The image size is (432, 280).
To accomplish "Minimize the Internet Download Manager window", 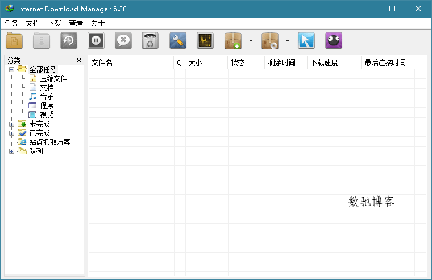I will click(x=367, y=9).
